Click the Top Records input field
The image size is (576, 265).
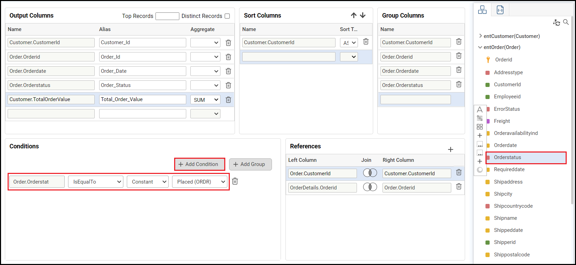[167, 16]
